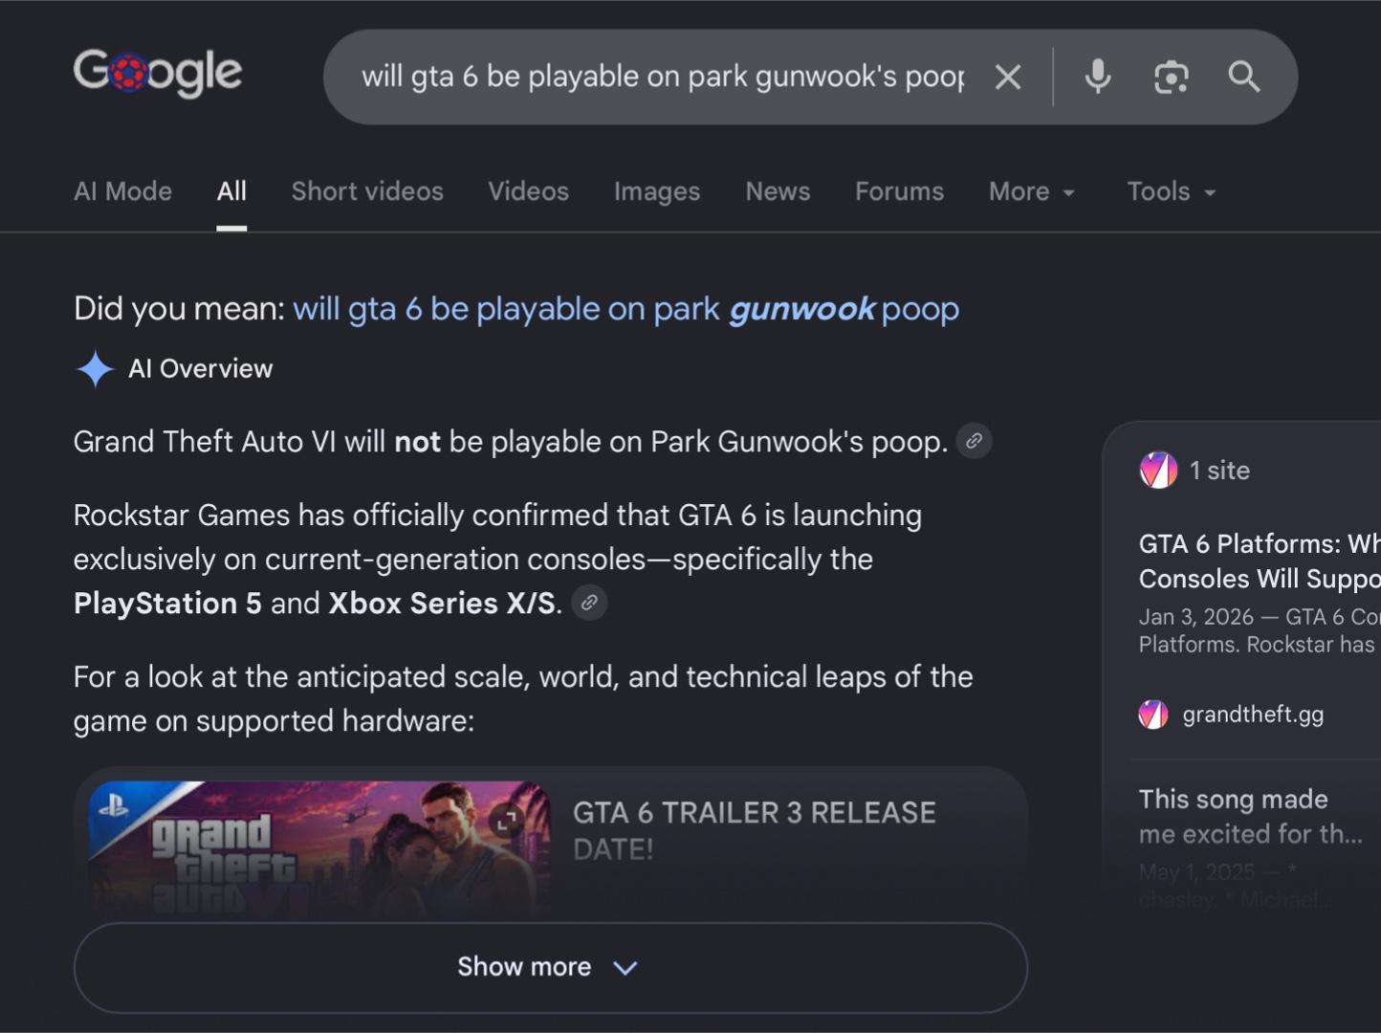This screenshot has height=1033, width=1381.
Task: Clear the search box with X icon
Action: [x=1008, y=77]
